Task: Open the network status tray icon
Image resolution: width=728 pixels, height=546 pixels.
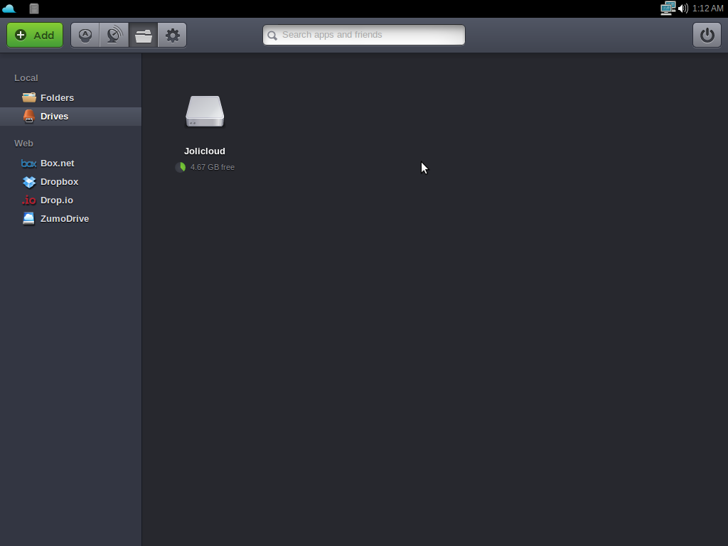Action: tap(668, 9)
